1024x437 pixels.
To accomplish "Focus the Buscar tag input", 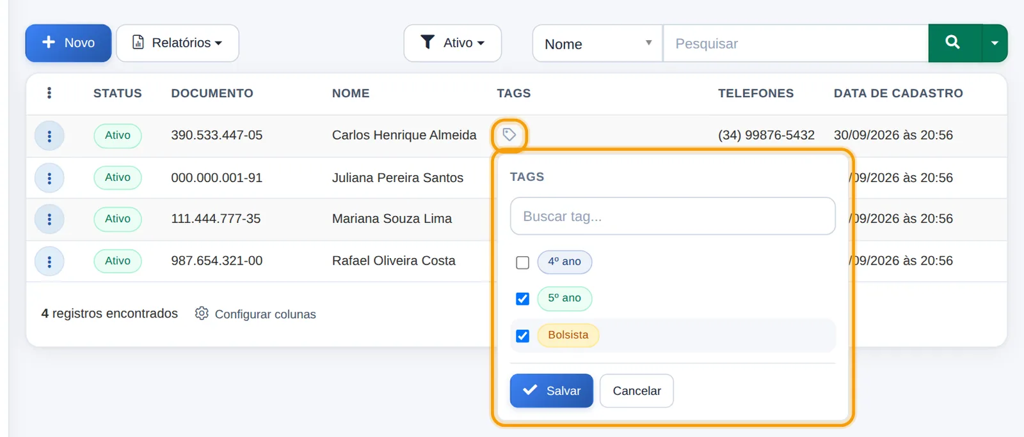I will (673, 216).
